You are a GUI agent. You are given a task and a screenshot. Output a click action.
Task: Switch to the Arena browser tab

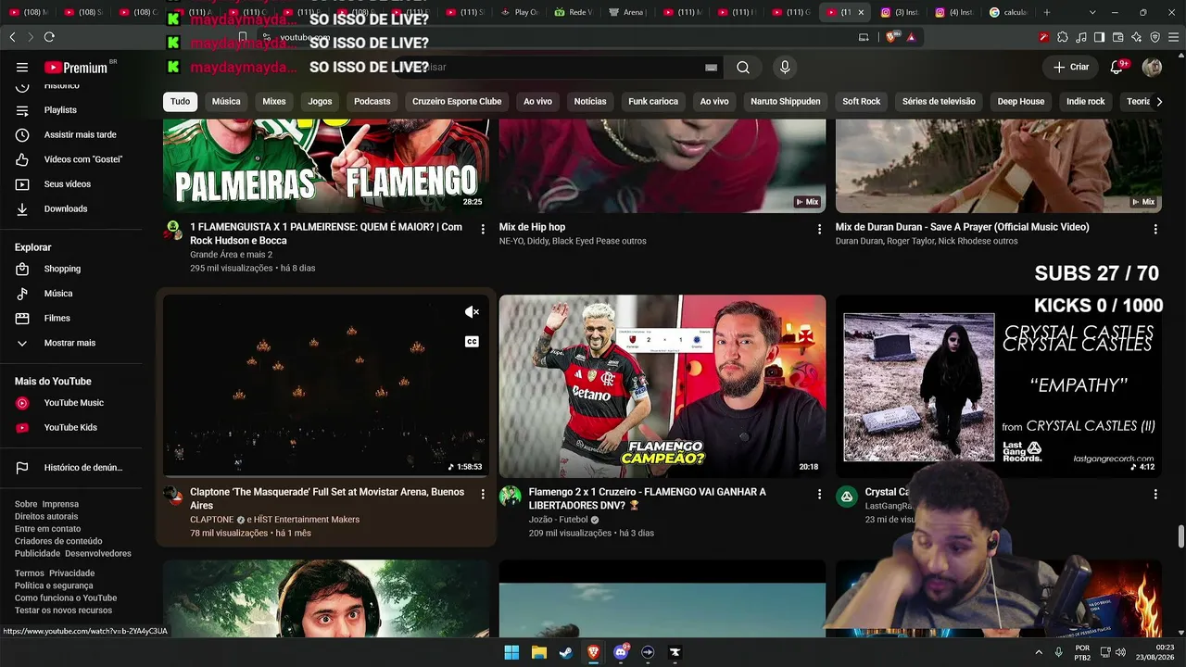pos(628,12)
